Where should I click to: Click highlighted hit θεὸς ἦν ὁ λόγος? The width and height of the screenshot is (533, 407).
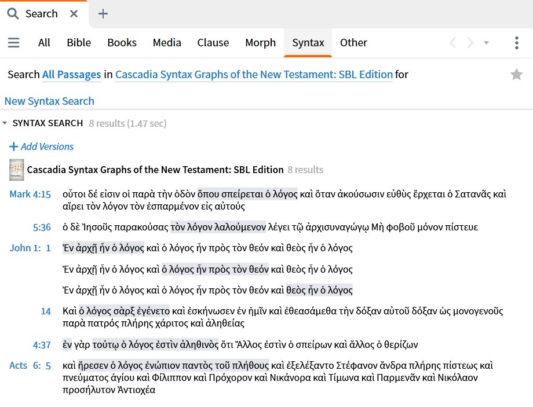tap(319, 290)
